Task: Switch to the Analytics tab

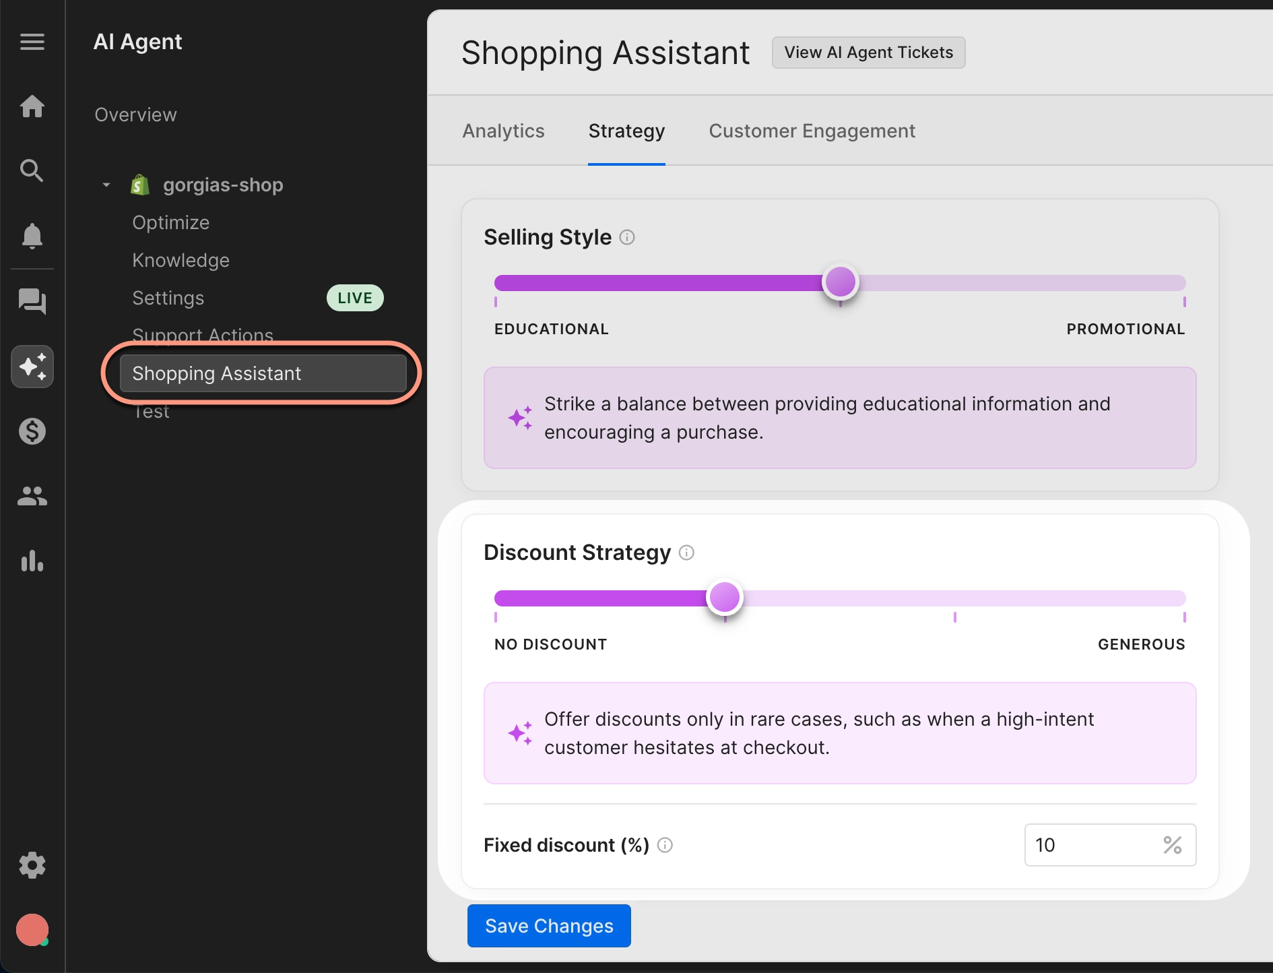Action: coord(503,131)
